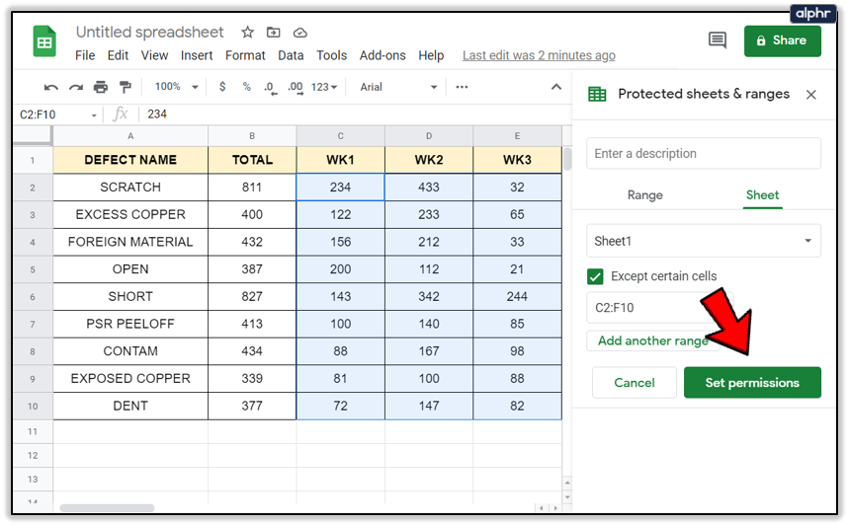This screenshot has height=526, width=849.
Task: Check the cloud save status icon
Action: click(x=299, y=33)
